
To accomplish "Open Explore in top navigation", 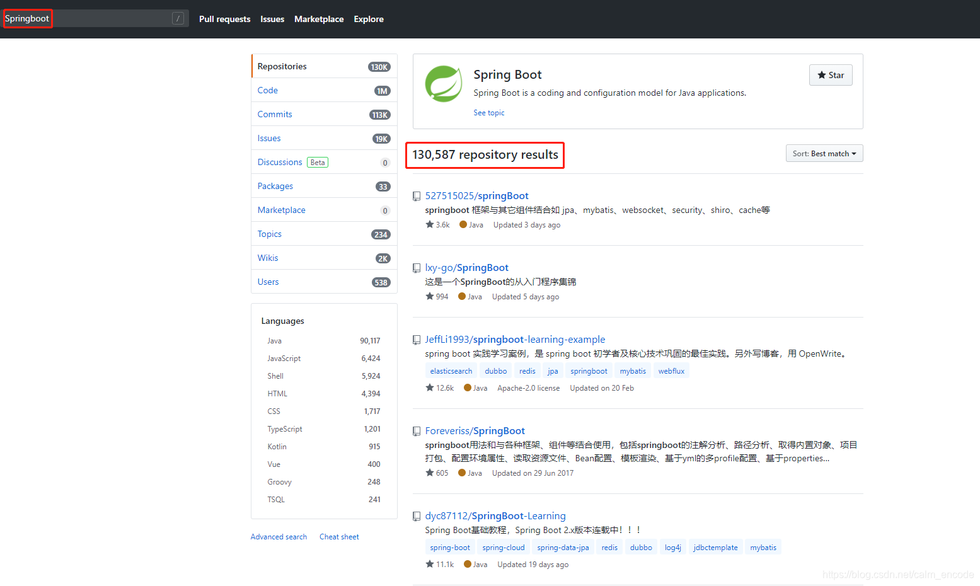I will pos(369,20).
